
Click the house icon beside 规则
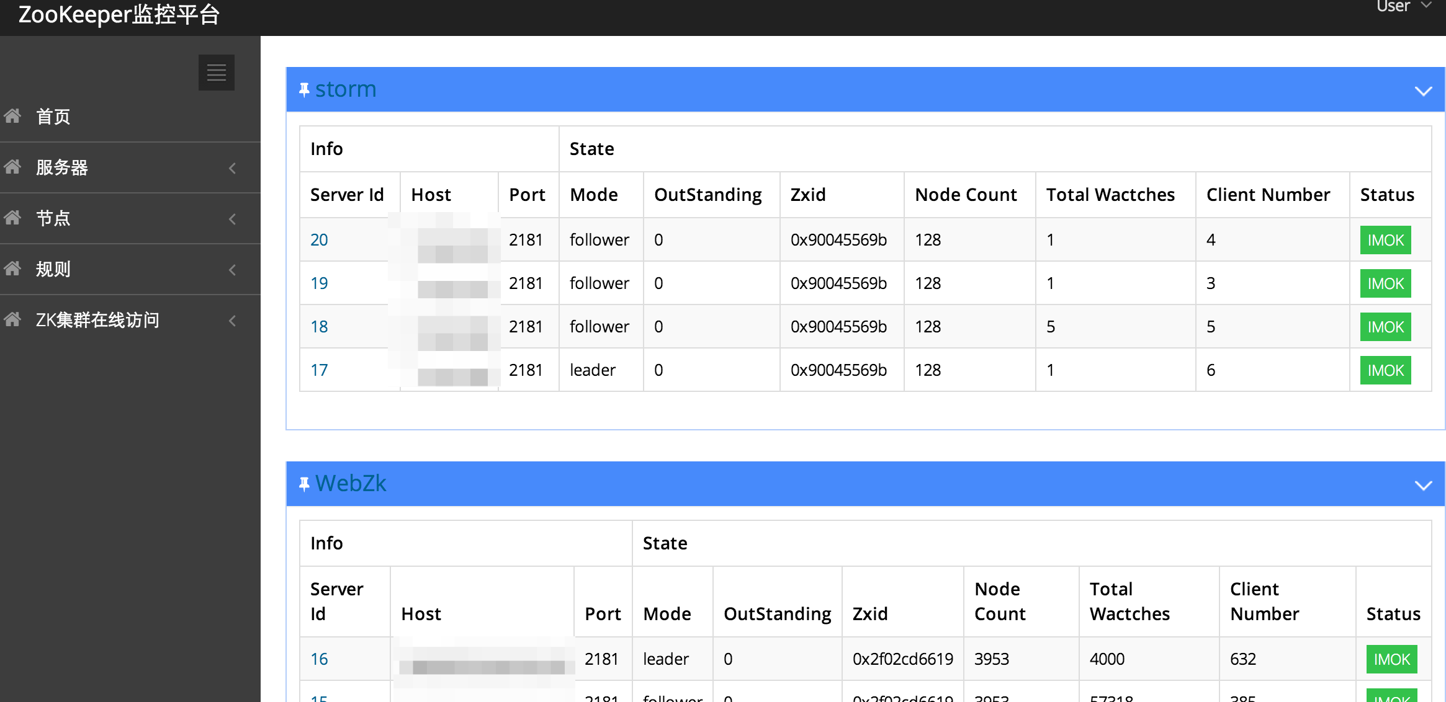(12, 269)
